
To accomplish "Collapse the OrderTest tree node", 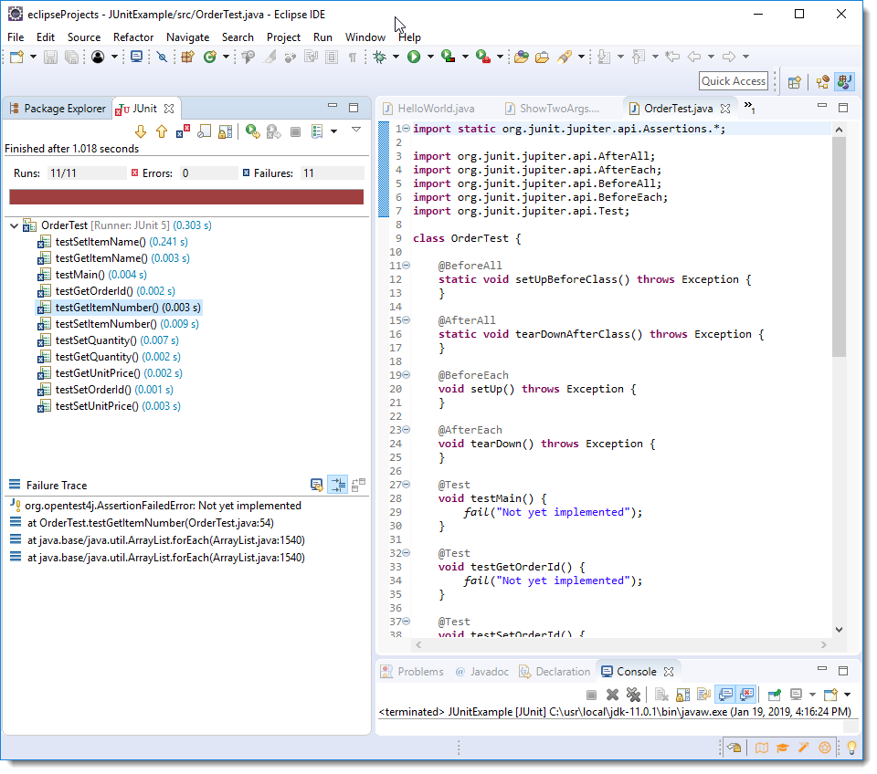I will tap(15, 225).
